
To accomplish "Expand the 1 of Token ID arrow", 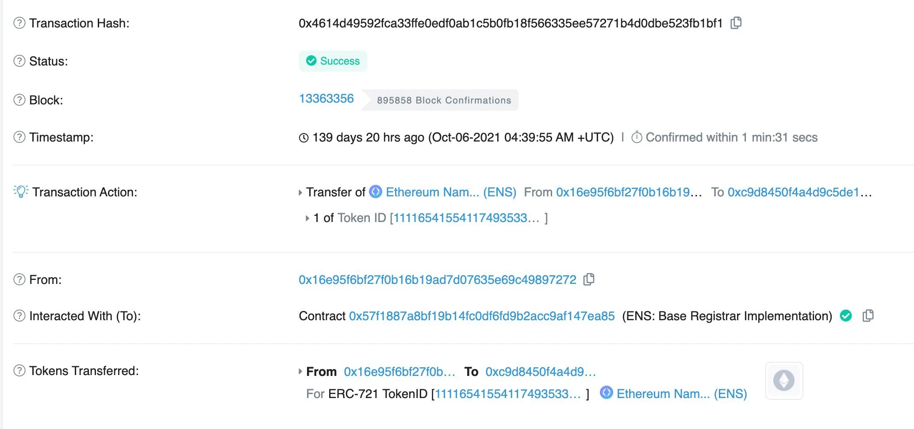I will (x=307, y=218).
